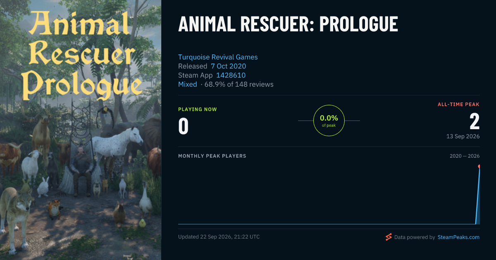Screen dimensions: 496x260
Task: Click the SteamPeaks logo icon
Action: (x=389, y=237)
